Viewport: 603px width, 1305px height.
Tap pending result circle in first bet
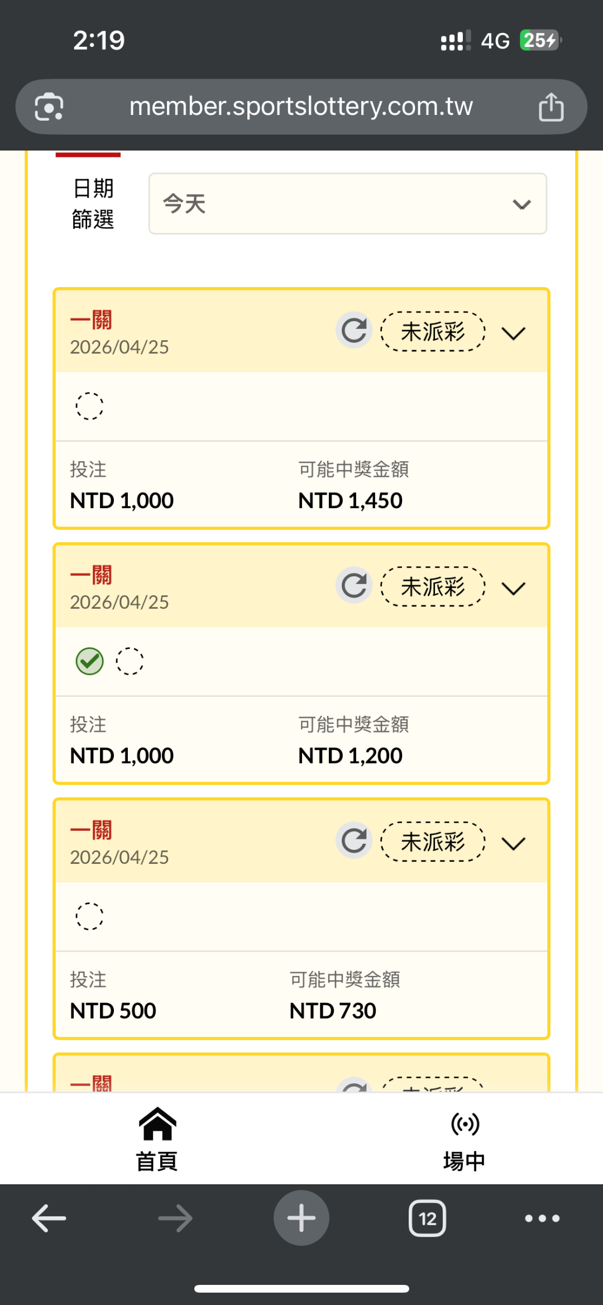[89, 406]
